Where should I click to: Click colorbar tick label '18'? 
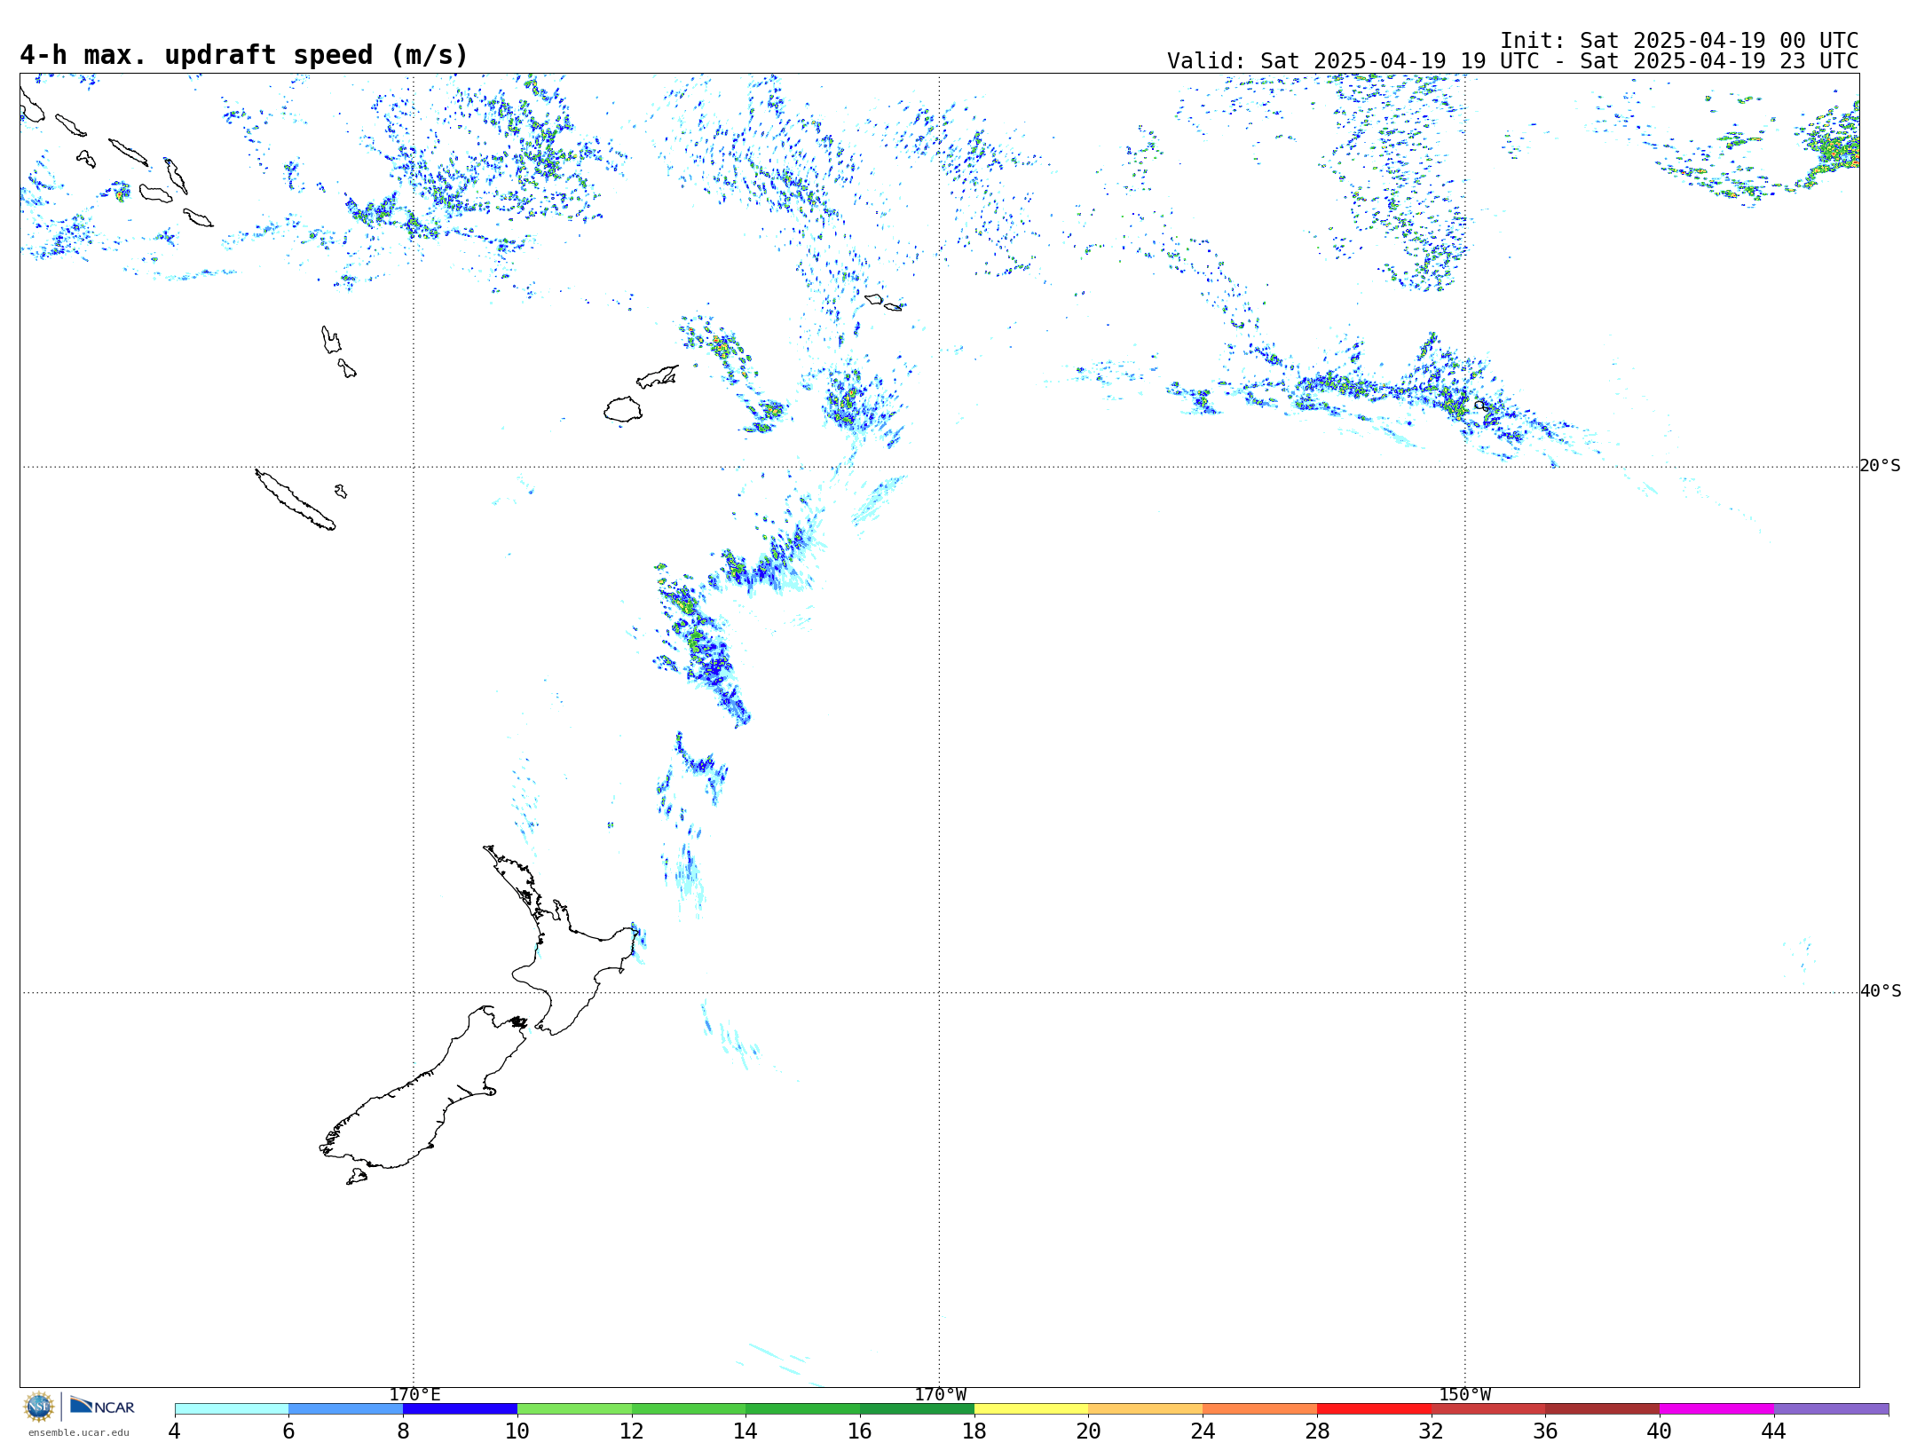click(974, 1431)
